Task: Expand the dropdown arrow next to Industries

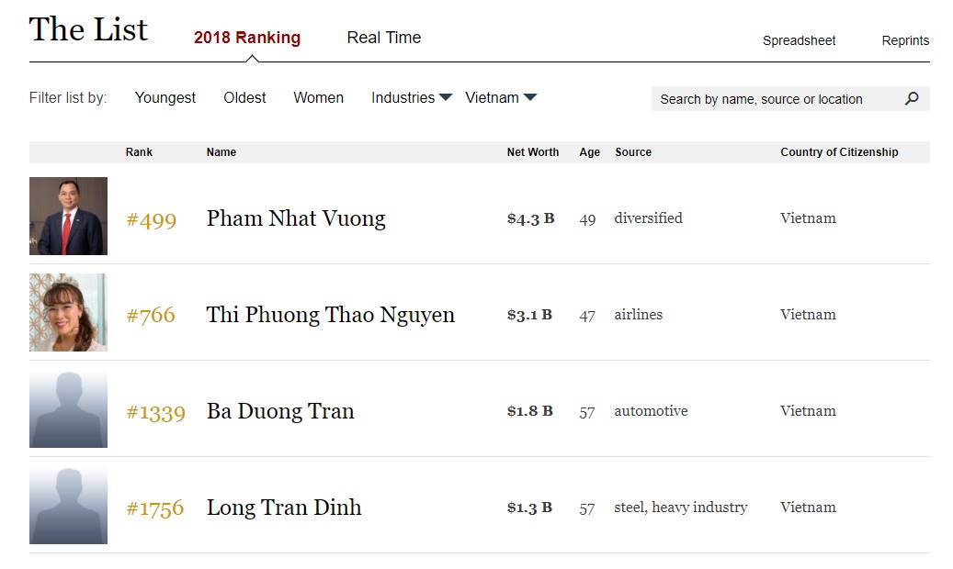Action: click(445, 97)
